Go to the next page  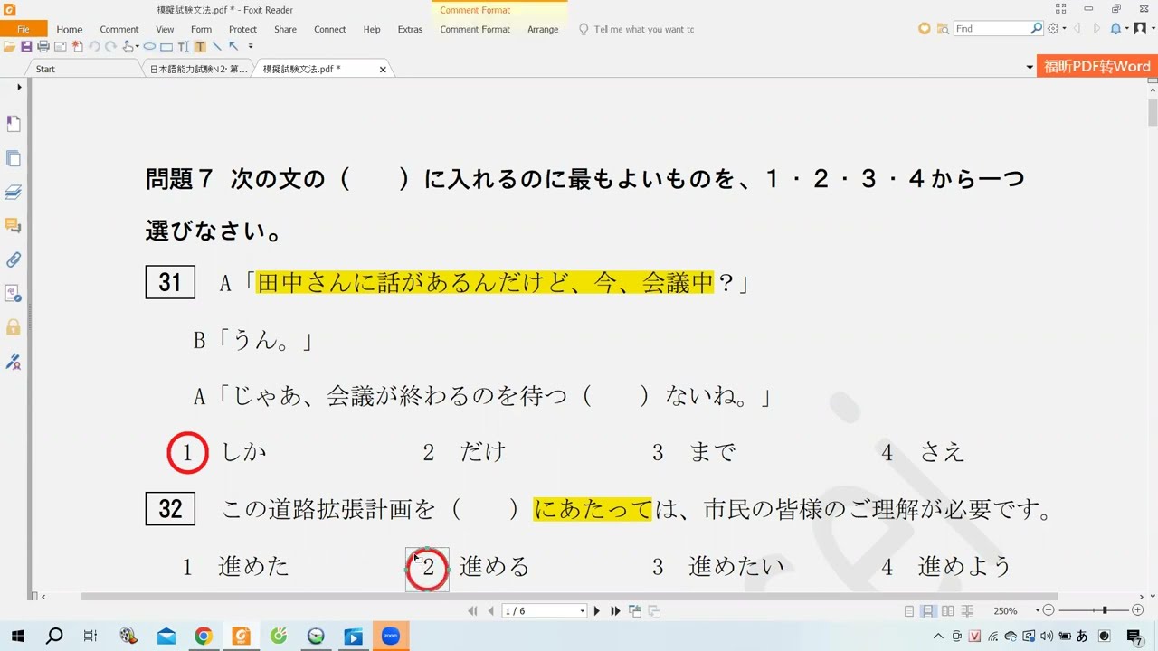pyautogui.click(x=596, y=611)
